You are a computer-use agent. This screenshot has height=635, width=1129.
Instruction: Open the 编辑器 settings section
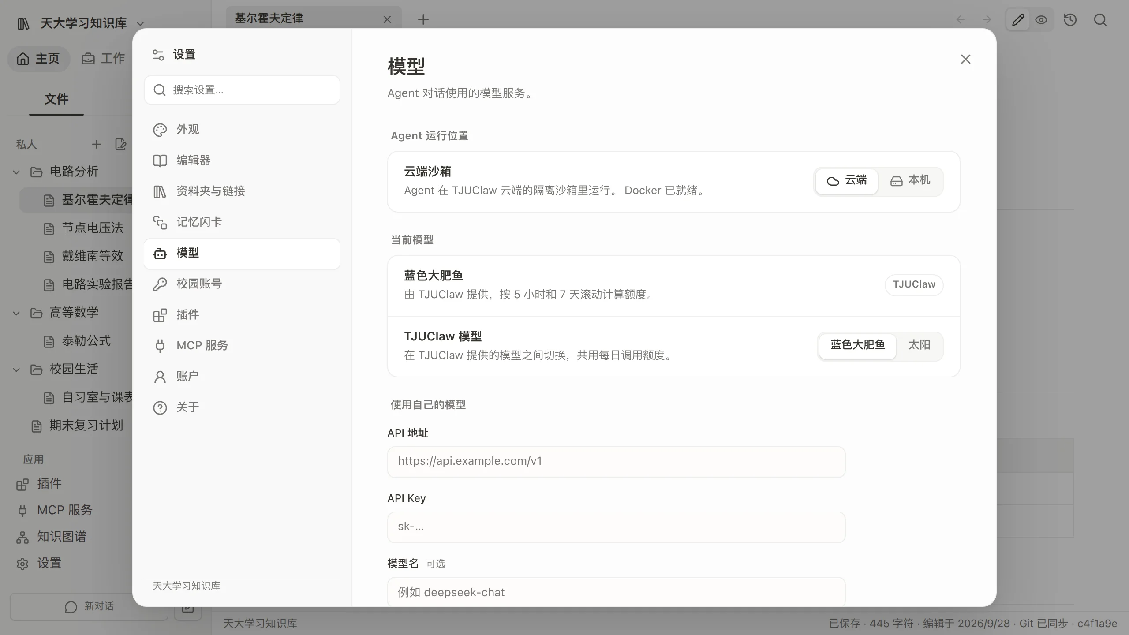tap(242, 161)
